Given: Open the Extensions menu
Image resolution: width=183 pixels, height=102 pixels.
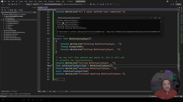Looking at the screenshot, I should [x=51, y=1].
